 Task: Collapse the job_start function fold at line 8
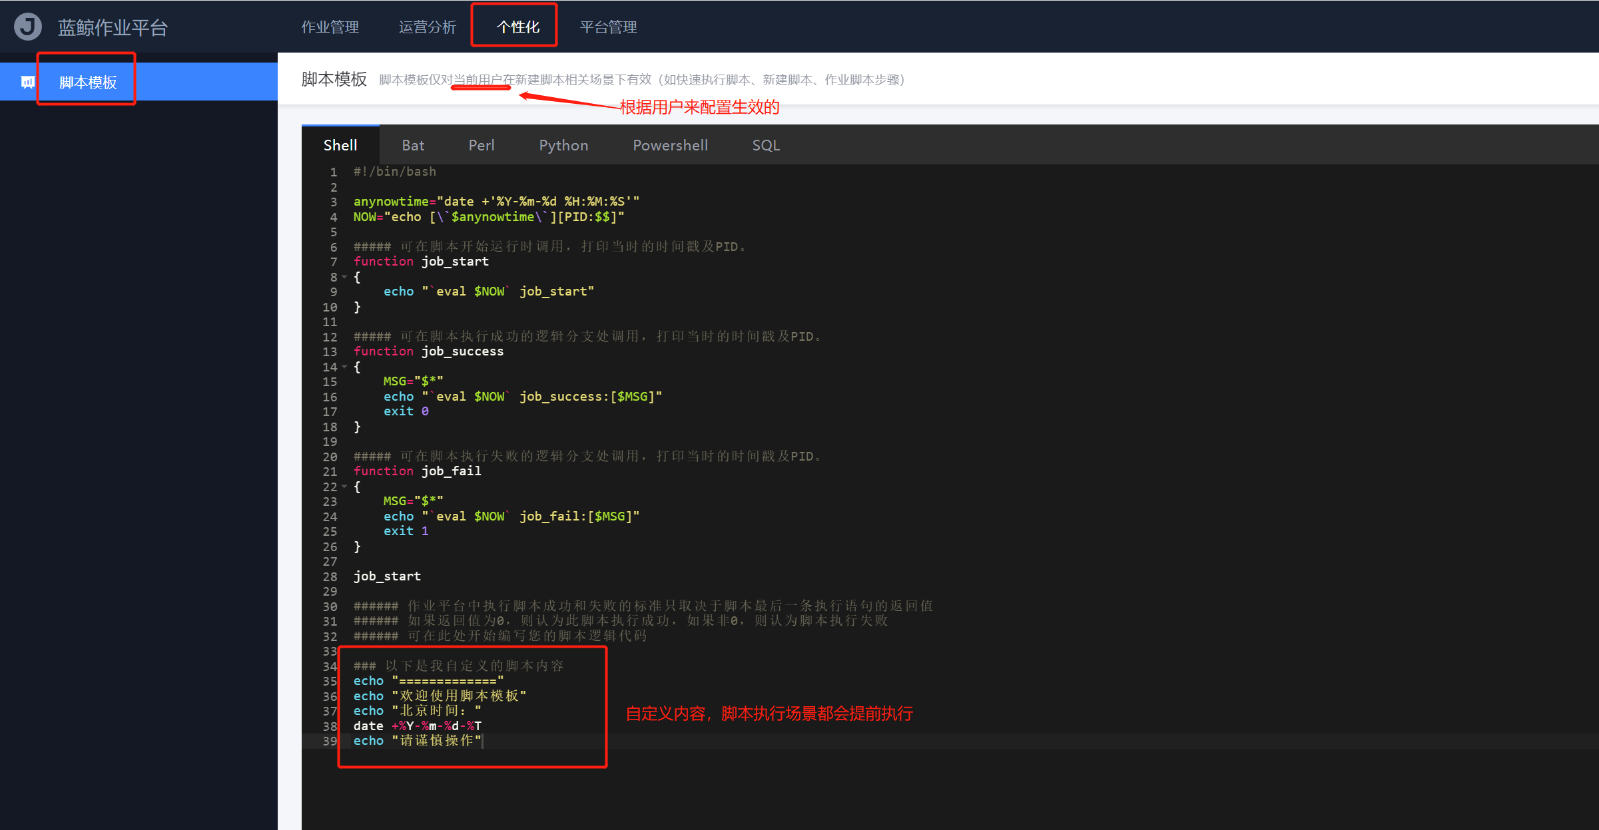(344, 277)
